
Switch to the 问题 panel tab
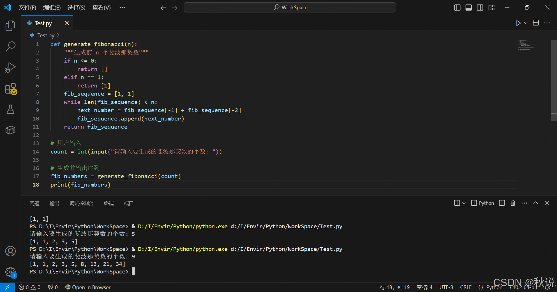pos(34,203)
